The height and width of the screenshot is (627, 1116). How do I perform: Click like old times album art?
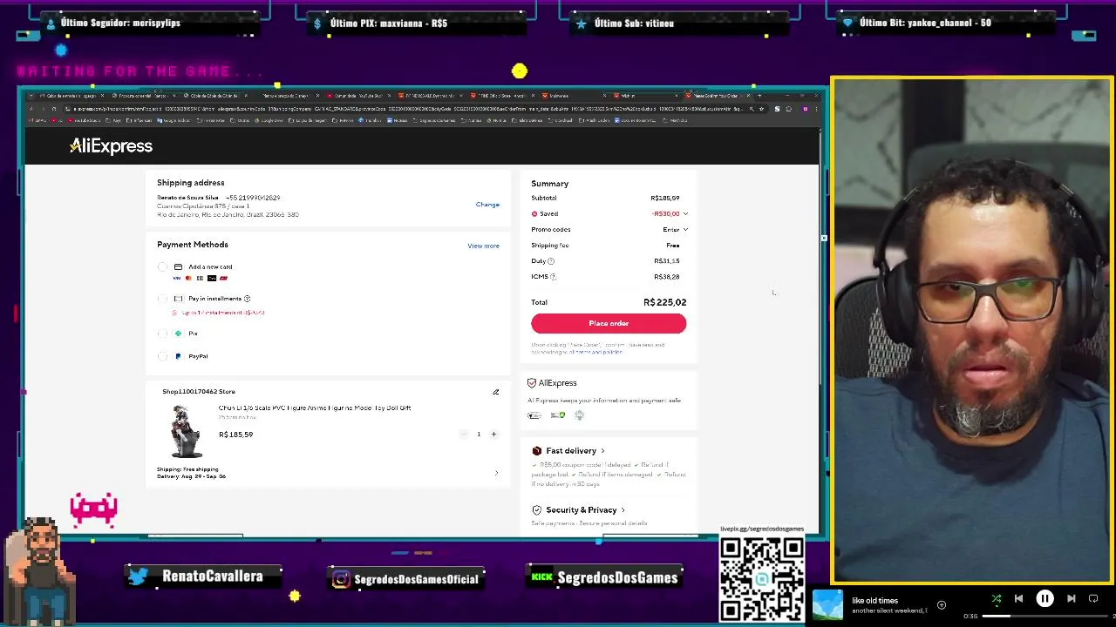click(x=827, y=605)
